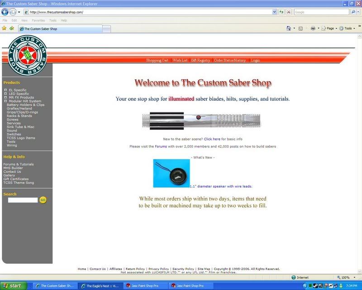Open the Favorites Center star icon
This screenshot has height=290, width=362.
coord(4,28)
